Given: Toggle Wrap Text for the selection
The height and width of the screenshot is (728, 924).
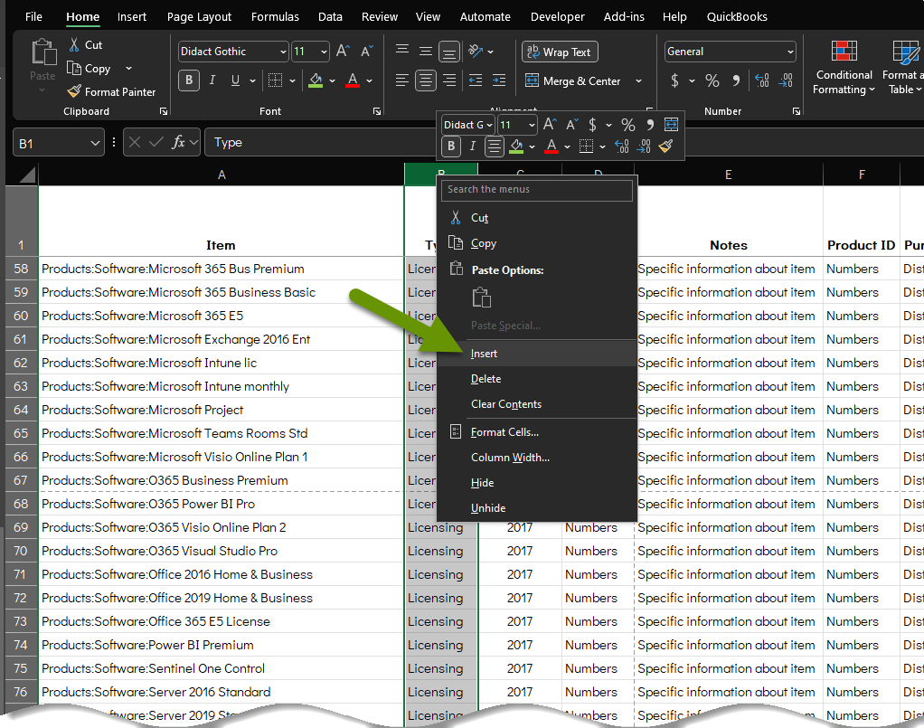Looking at the screenshot, I should (x=559, y=52).
